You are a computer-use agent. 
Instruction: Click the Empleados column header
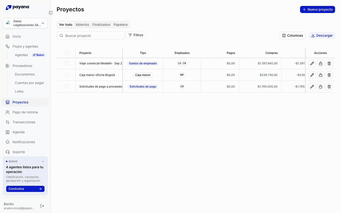pos(182,53)
